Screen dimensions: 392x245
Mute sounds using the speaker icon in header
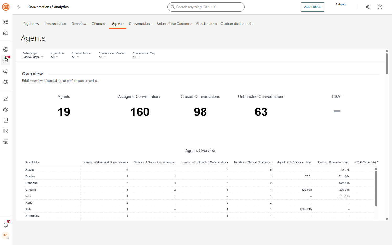click(x=368, y=7)
